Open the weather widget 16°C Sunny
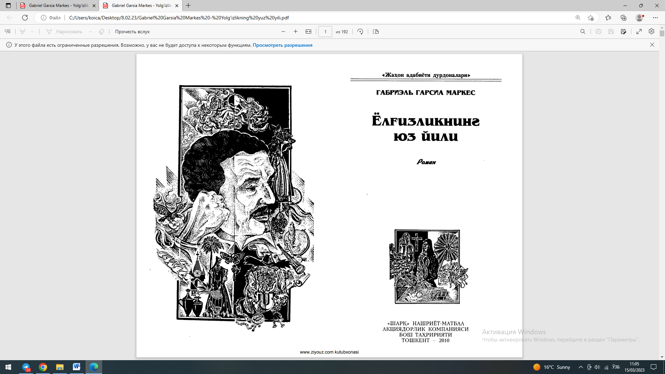The image size is (665, 374). [552, 367]
